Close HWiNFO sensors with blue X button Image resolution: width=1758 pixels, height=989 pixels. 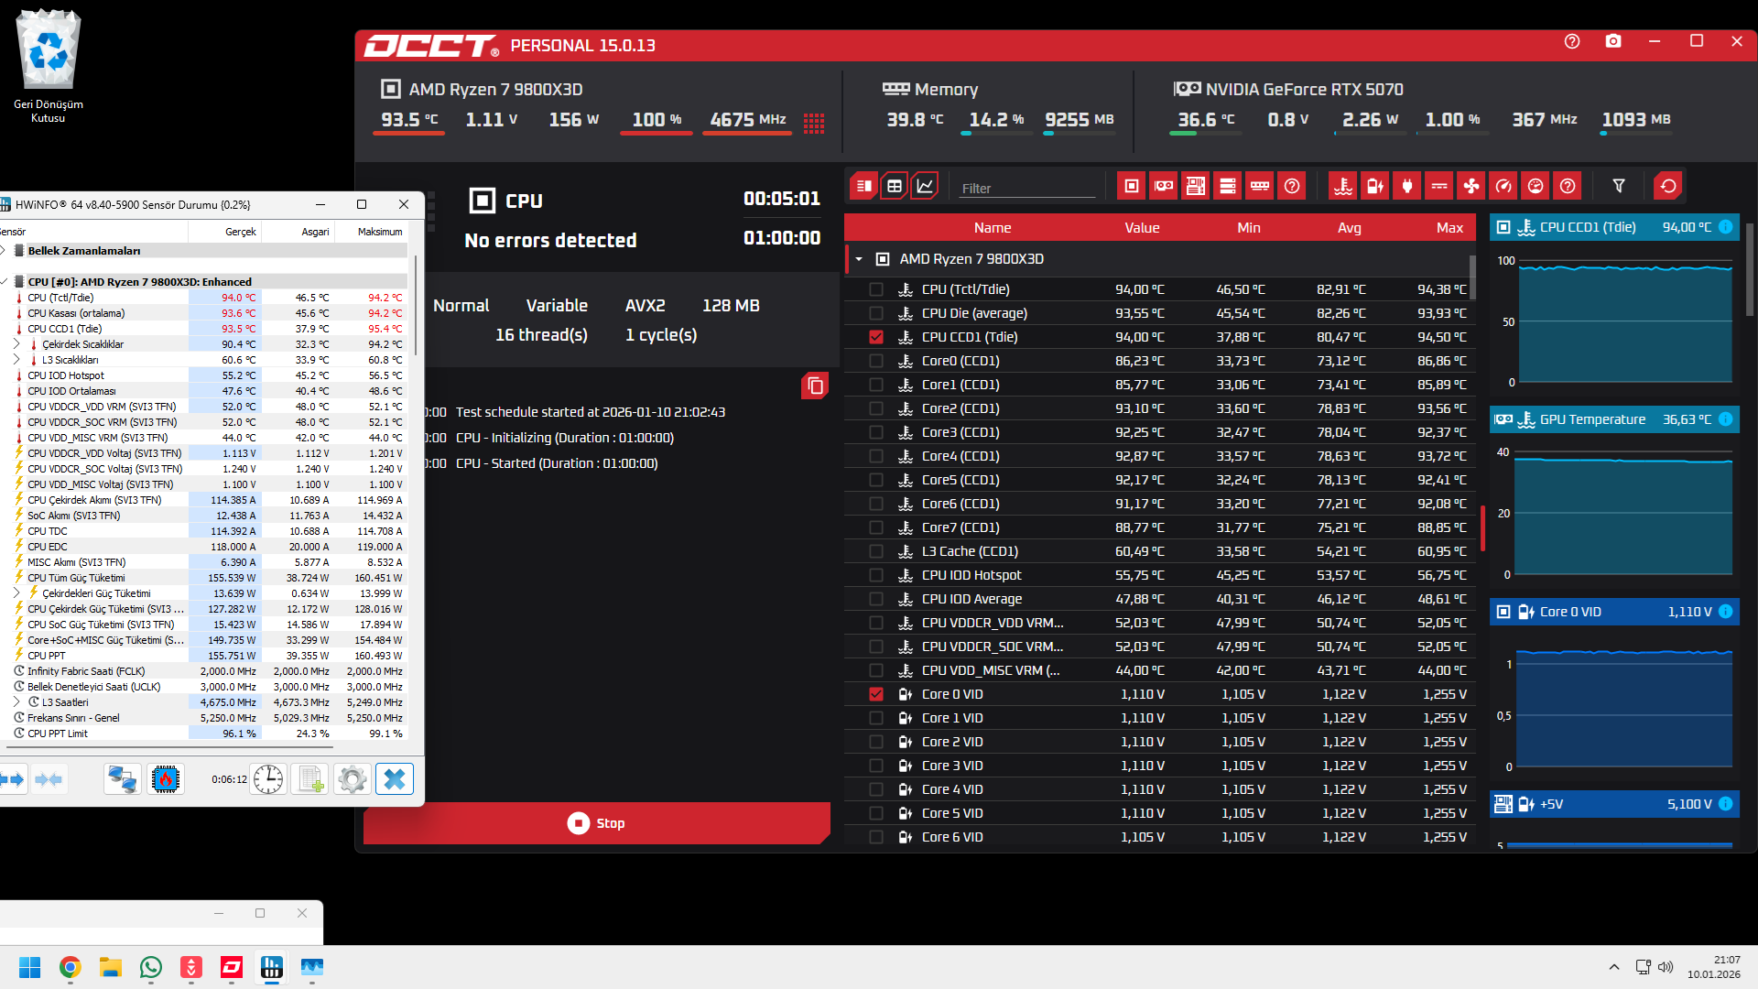(x=395, y=779)
